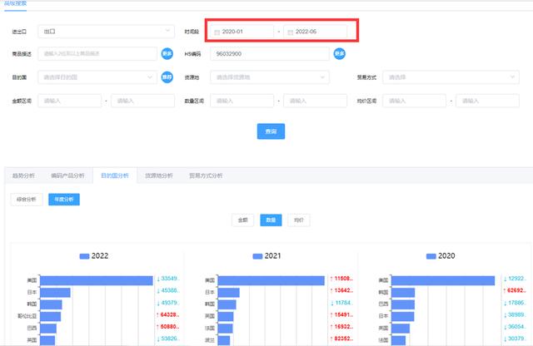Open the 贸易方式 dropdown

click(454, 77)
